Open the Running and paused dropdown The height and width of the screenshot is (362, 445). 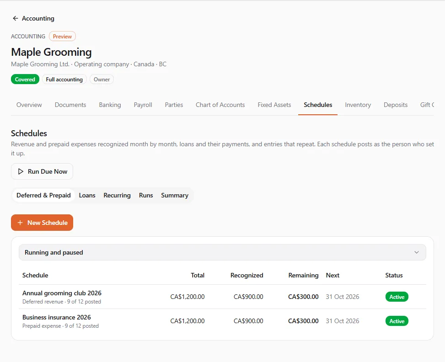click(x=222, y=252)
